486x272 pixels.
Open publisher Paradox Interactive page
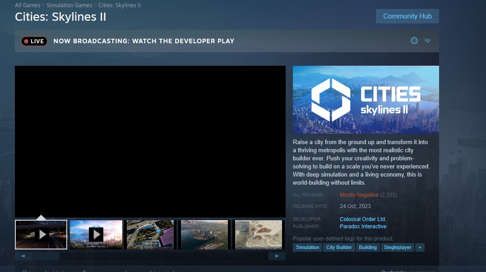coord(363,227)
